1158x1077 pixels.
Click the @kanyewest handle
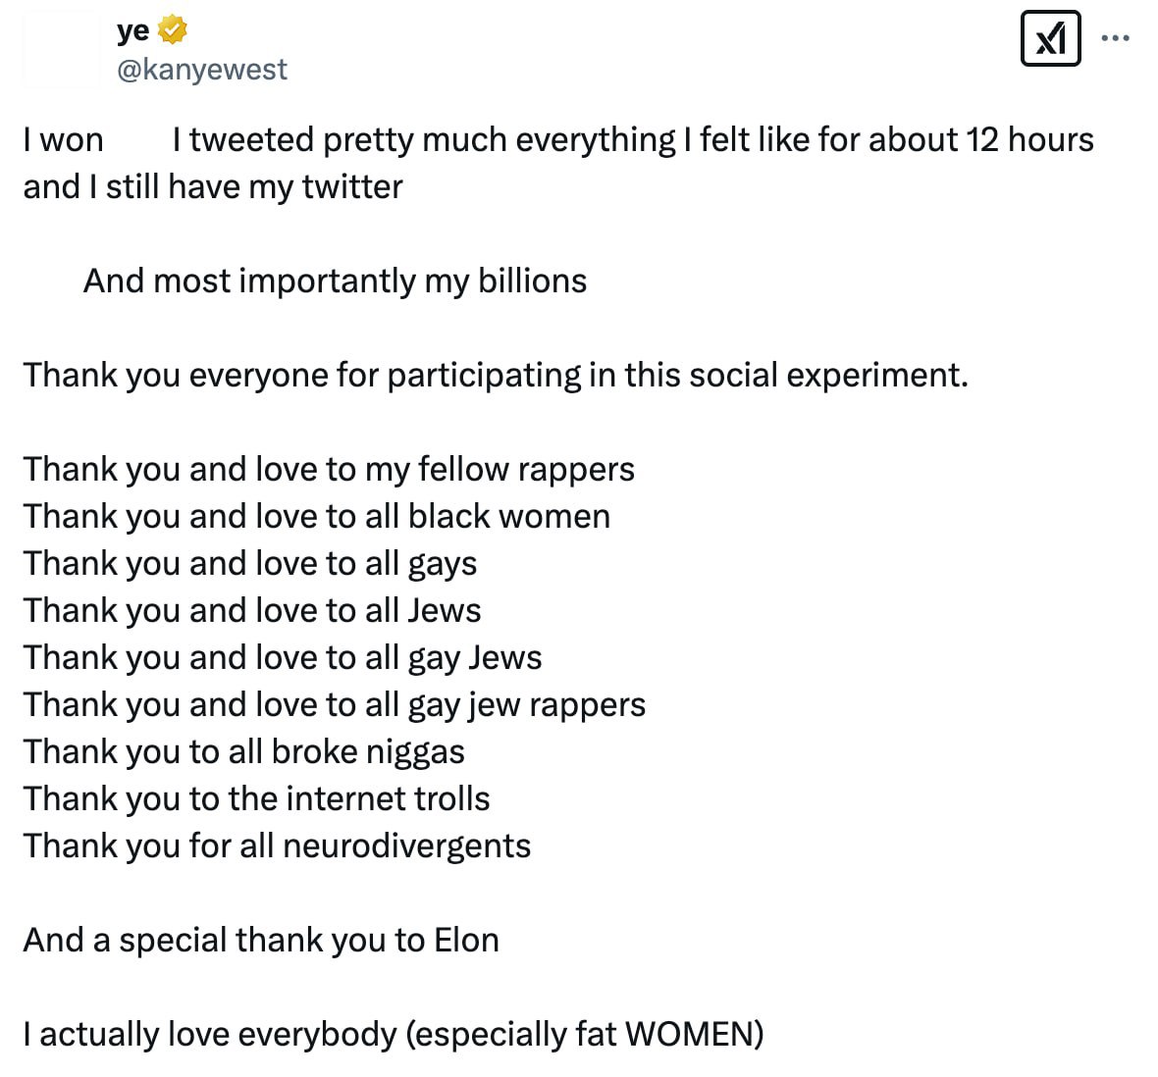pyautogui.click(x=202, y=70)
